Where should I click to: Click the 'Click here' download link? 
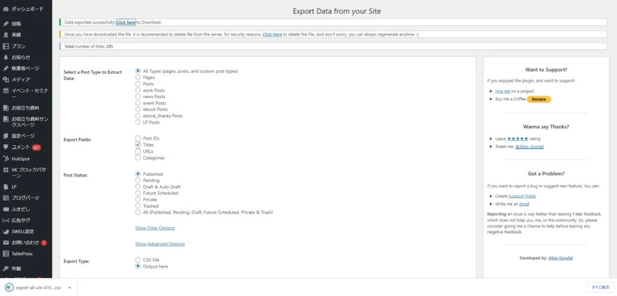click(x=126, y=22)
